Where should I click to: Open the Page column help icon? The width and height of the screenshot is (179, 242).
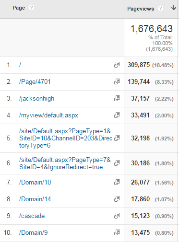click(x=31, y=8)
